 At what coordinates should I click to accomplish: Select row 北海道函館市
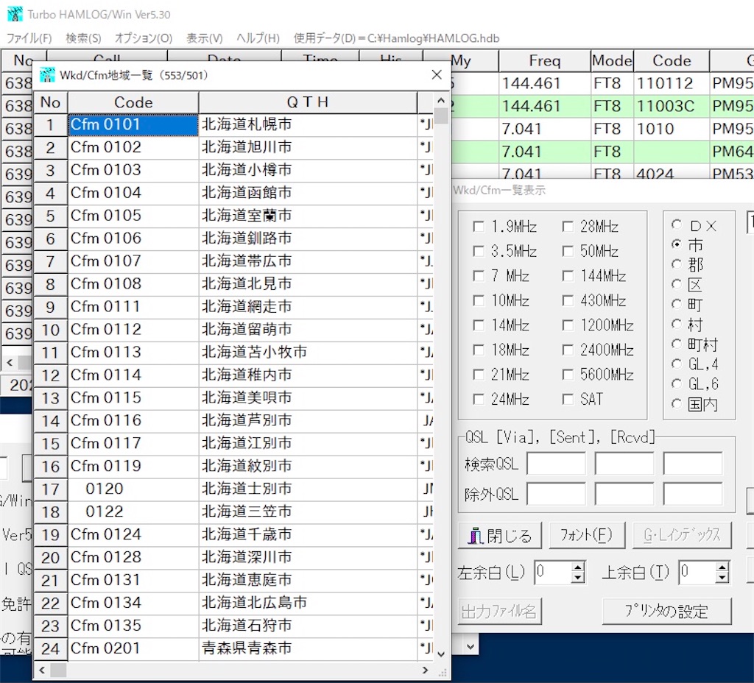pyautogui.click(x=233, y=193)
